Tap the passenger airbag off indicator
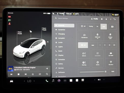 (115, 15)
